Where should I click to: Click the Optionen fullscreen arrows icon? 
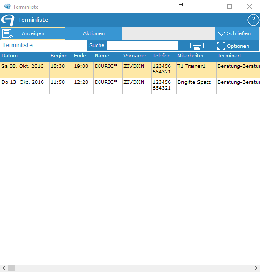tap(221, 46)
